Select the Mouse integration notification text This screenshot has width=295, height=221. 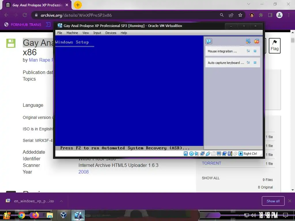pos(222,51)
